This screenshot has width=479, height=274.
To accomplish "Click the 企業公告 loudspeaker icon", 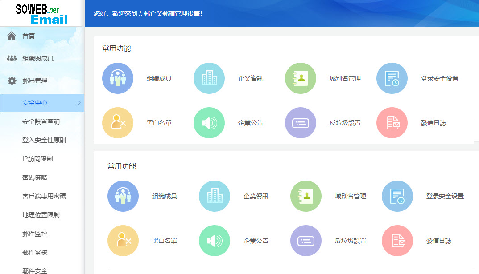I will pyautogui.click(x=209, y=122).
